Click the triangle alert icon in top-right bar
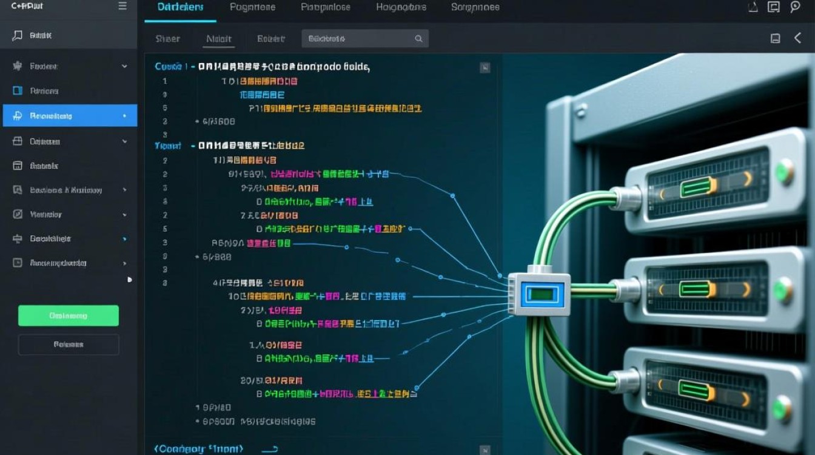The image size is (815, 455). pyautogui.click(x=752, y=7)
